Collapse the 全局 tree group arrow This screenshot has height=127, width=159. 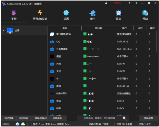pos(4,30)
